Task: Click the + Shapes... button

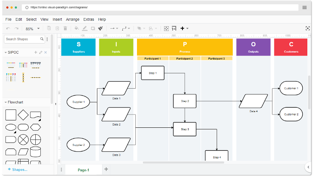Action: (18, 170)
